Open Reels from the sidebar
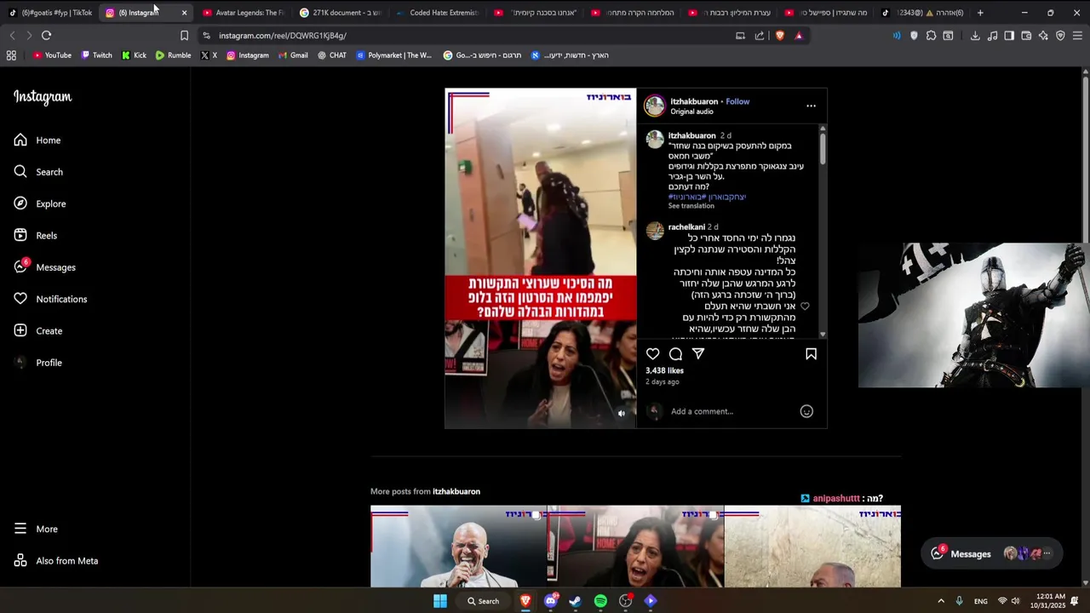Screen dimensions: 1090x613 [x=36, y=235]
